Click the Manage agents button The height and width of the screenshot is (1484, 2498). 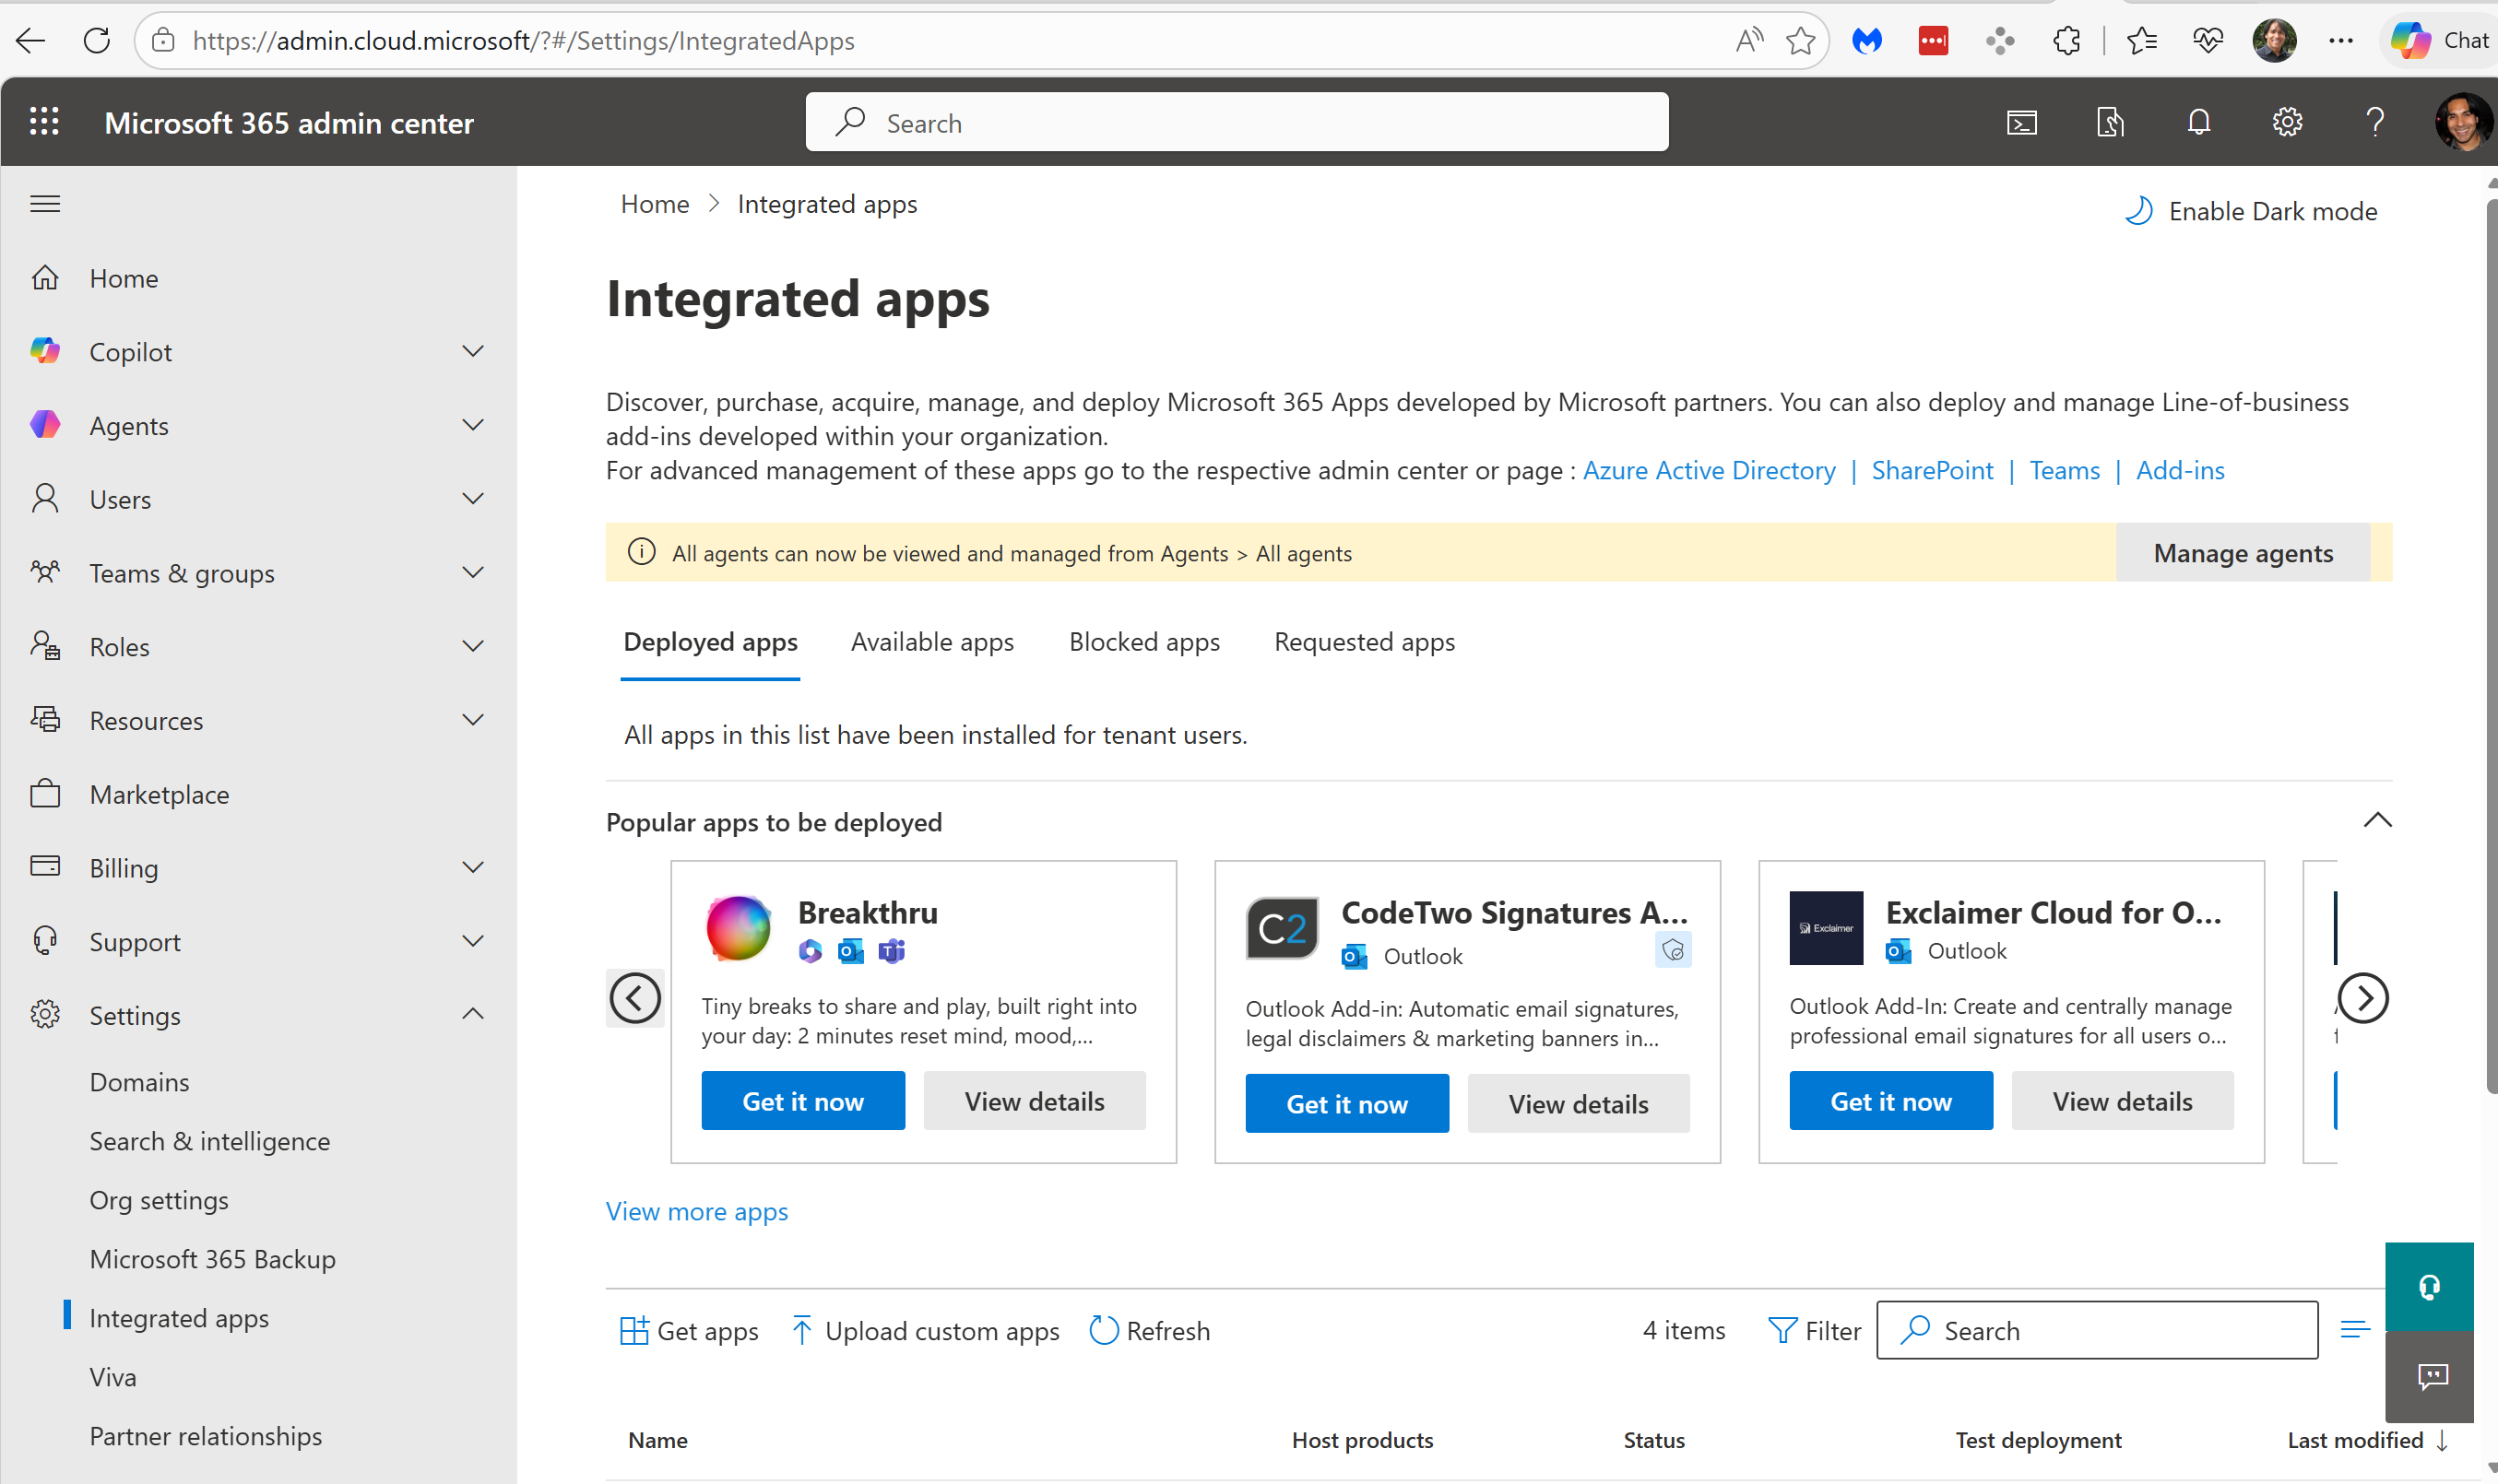tap(2242, 553)
